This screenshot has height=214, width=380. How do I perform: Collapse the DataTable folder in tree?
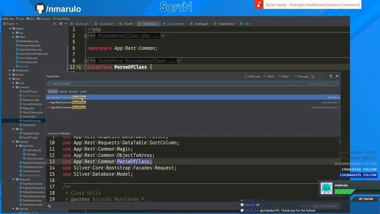pyautogui.click(x=17, y=146)
